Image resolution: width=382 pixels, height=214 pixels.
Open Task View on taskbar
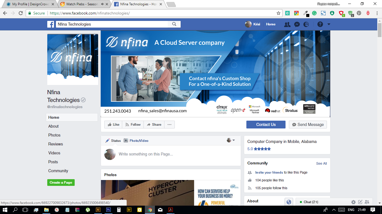(x=25, y=210)
